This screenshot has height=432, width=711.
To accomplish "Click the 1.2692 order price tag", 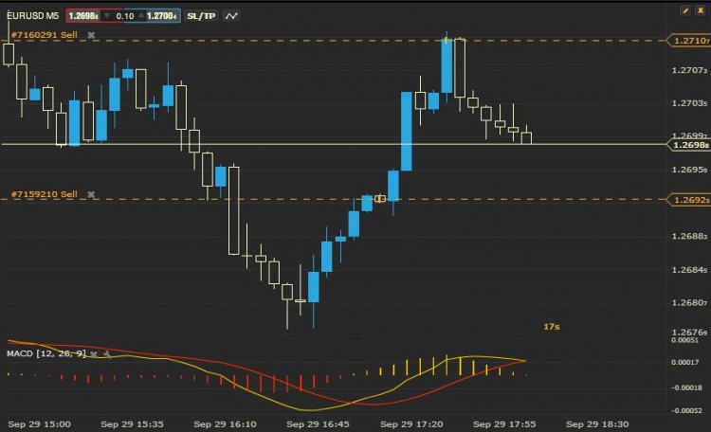I will pyautogui.click(x=689, y=200).
